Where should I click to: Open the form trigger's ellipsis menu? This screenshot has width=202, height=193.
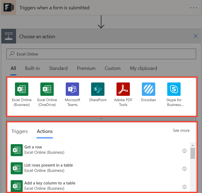(194, 8)
